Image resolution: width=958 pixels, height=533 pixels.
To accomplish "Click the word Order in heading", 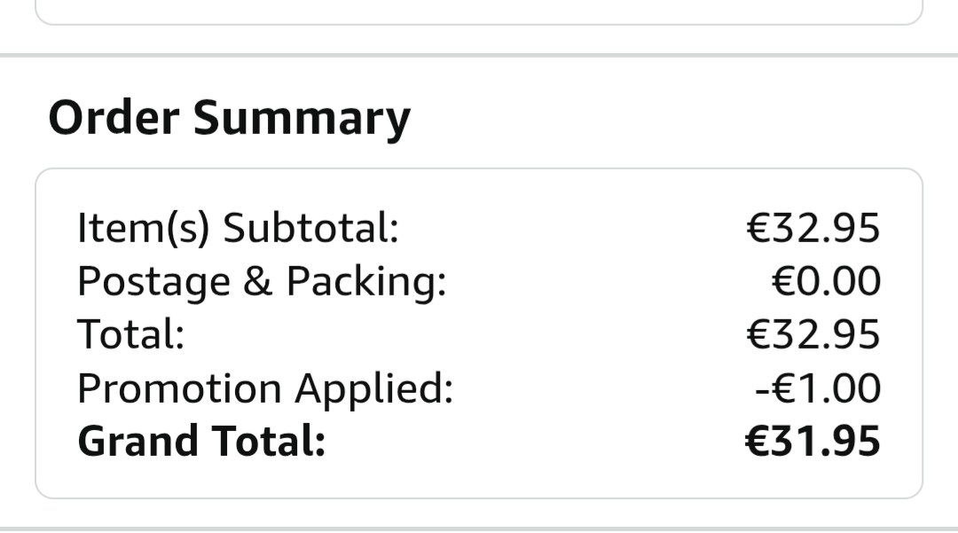I will pos(114,117).
